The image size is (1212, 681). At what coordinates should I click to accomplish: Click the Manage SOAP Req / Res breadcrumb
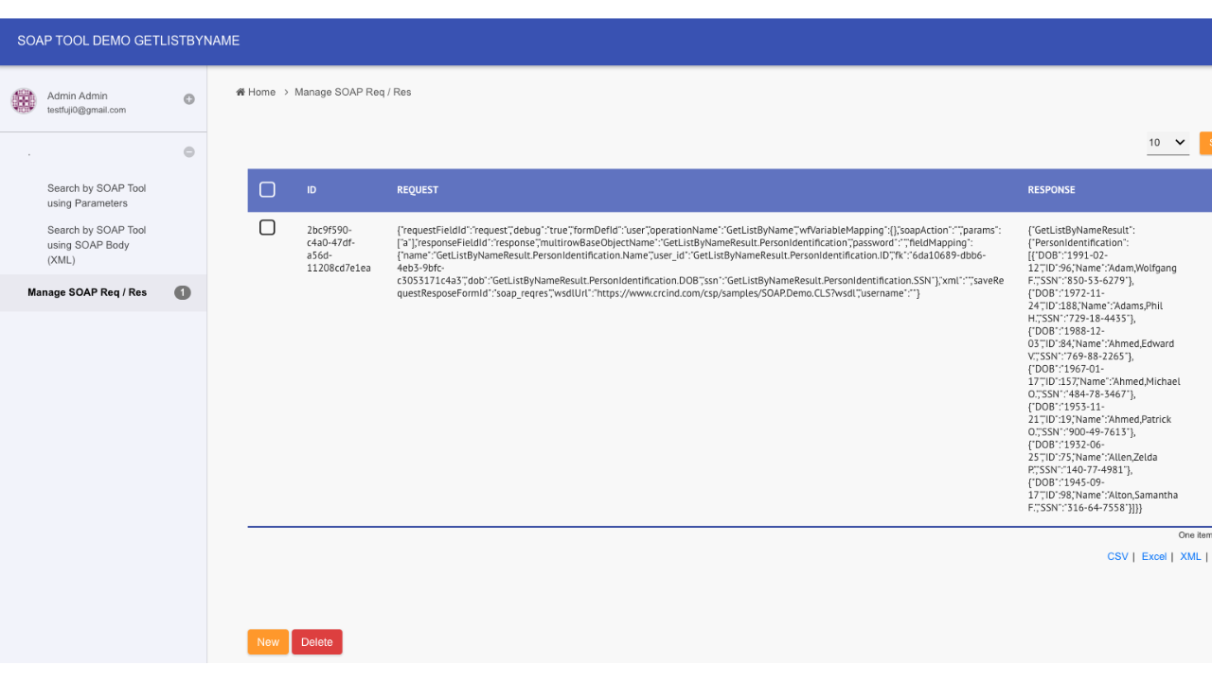pyautogui.click(x=352, y=93)
